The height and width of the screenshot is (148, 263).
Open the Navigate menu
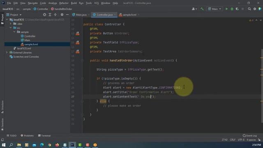click(x=33, y=3)
